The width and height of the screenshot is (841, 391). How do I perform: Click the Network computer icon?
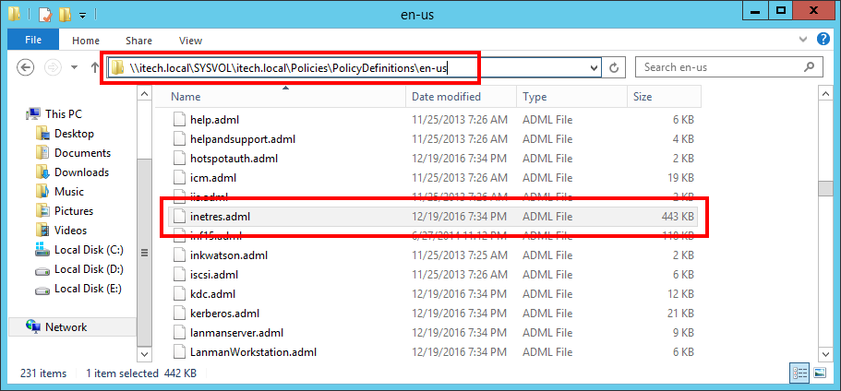(33, 326)
